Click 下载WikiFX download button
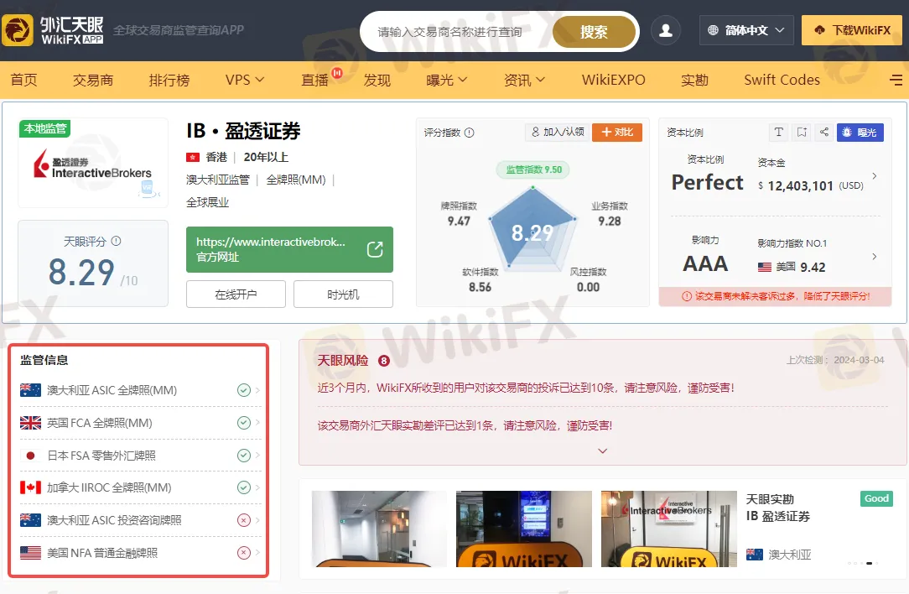 pos(852,30)
